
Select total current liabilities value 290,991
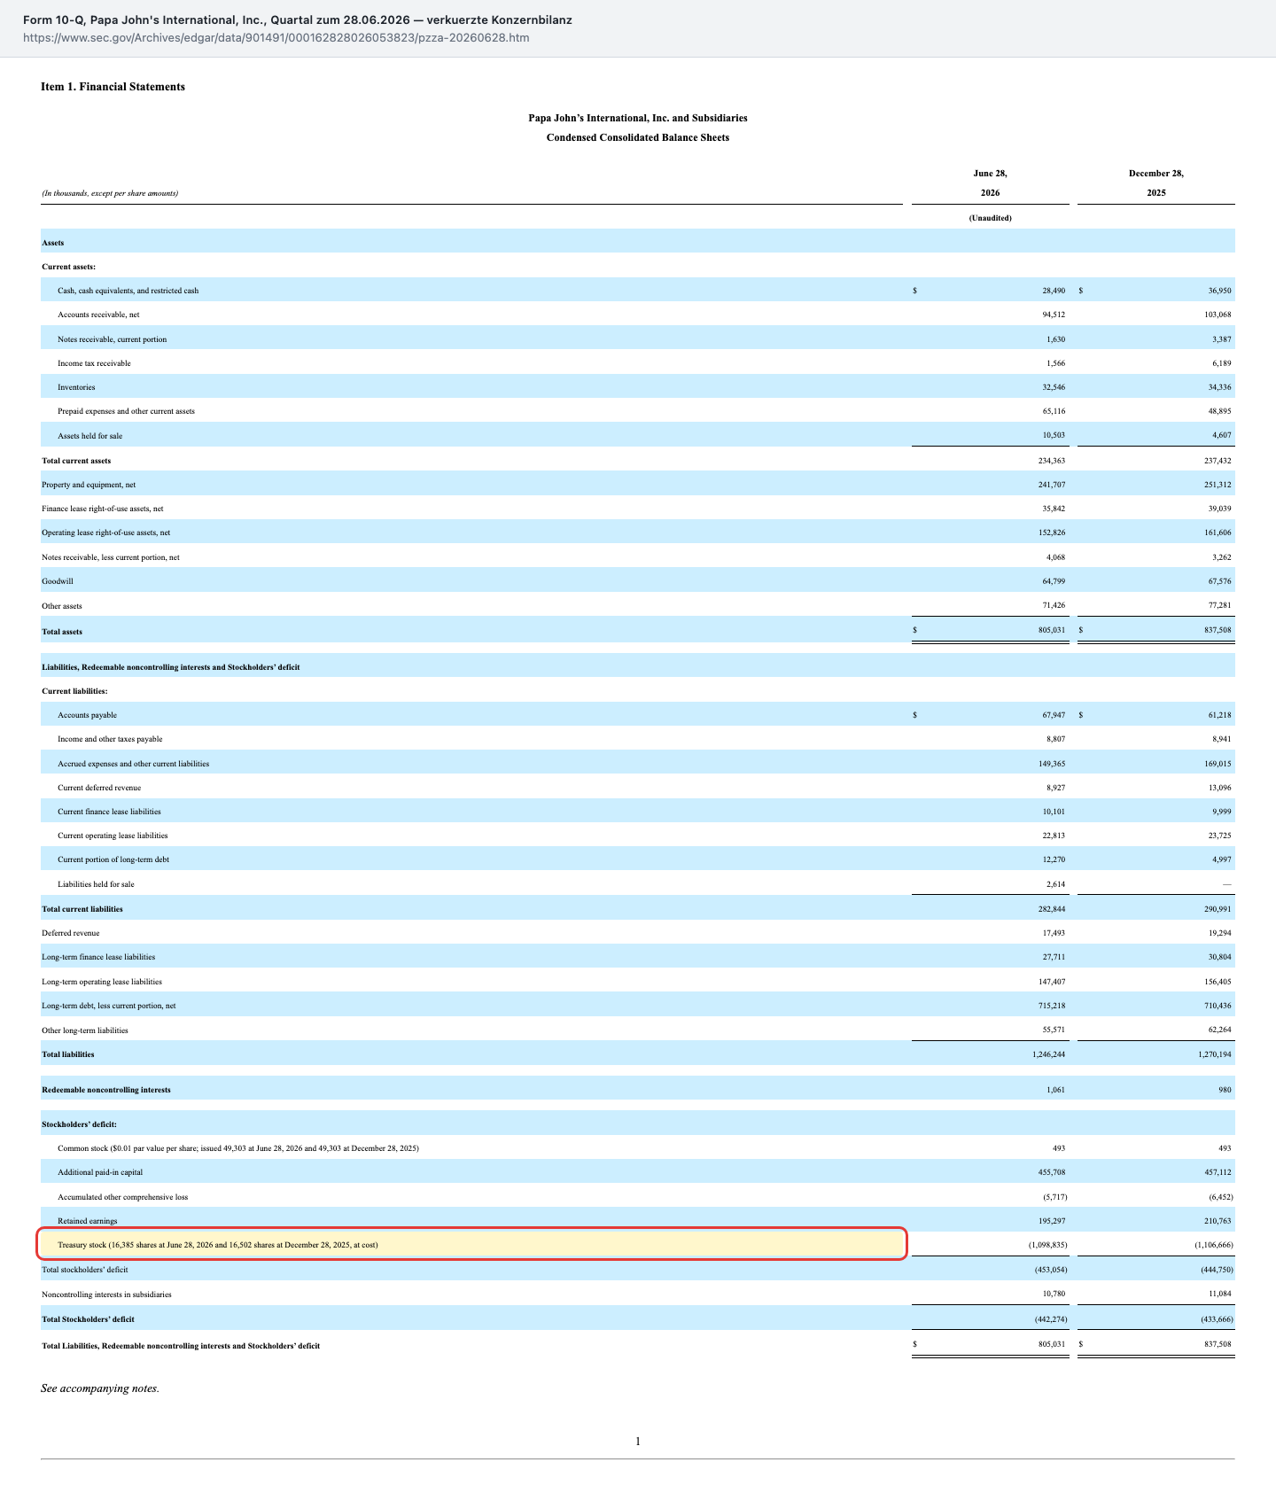pos(1218,909)
